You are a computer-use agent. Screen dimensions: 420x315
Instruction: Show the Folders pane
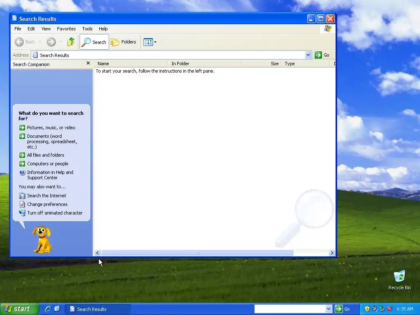pyautogui.click(x=124, y=42)
